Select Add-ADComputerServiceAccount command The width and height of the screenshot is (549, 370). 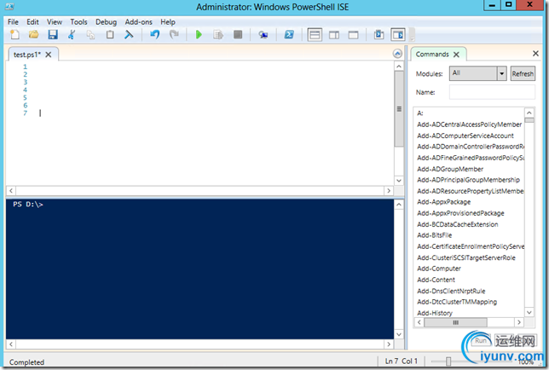click(x=465, y=136)
